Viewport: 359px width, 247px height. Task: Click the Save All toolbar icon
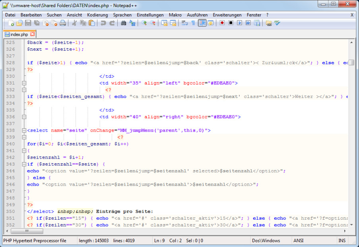pyautogui.click(x=37, y=23)
